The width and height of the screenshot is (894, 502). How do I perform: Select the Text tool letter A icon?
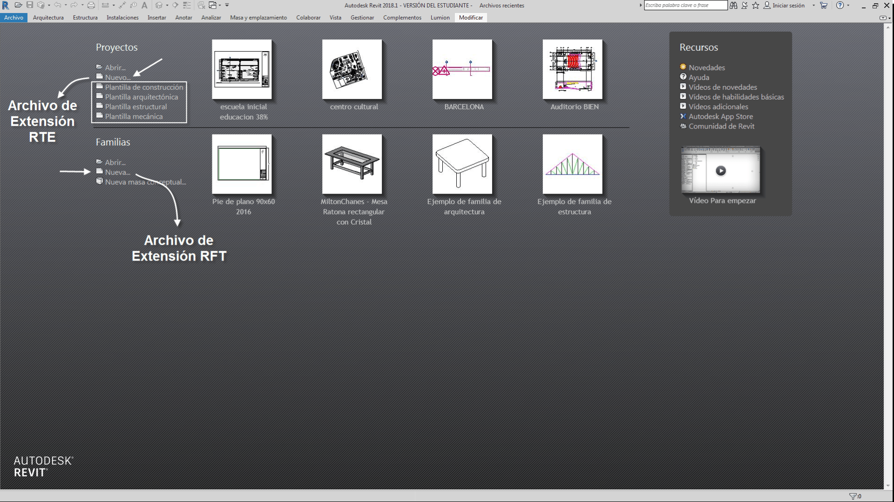coord(144,5)
